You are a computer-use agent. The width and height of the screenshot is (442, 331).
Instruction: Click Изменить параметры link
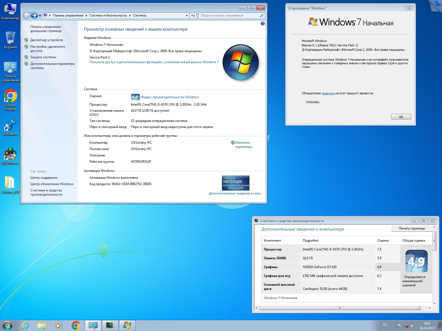[x=243, y=145]
